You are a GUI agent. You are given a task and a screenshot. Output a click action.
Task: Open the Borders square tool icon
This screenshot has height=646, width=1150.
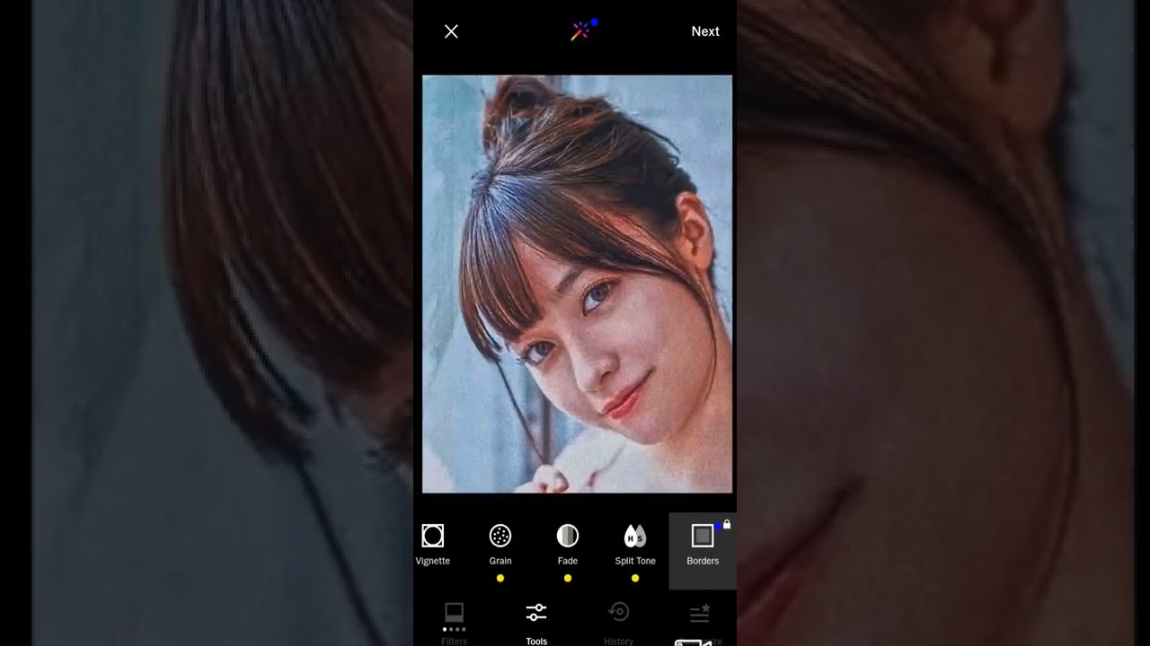pos(703,536)
